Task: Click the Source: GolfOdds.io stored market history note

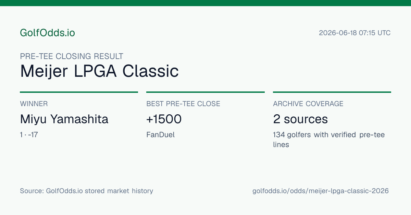Action: (x=86, y=191)
